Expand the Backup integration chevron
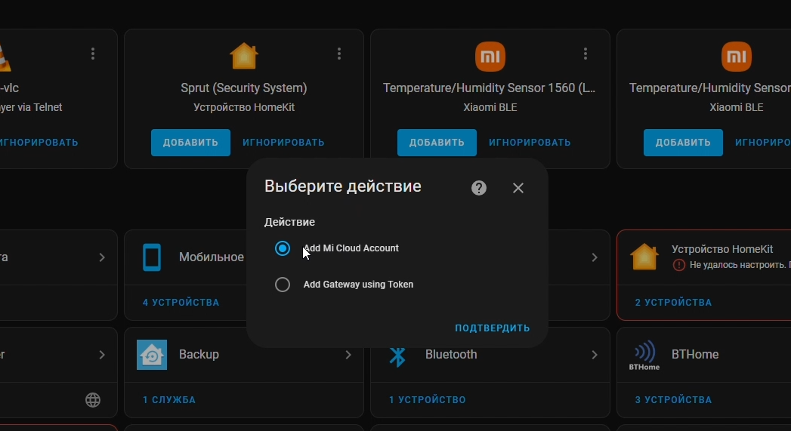The width and height of the screenshot is (791, 431). click(x=348, y=355)
